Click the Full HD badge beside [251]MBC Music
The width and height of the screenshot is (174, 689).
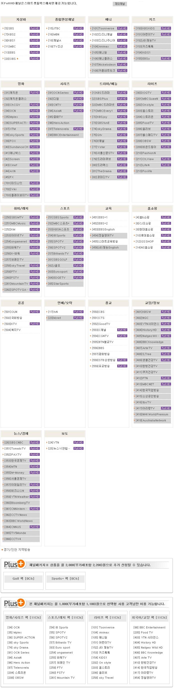pos(34,223)
